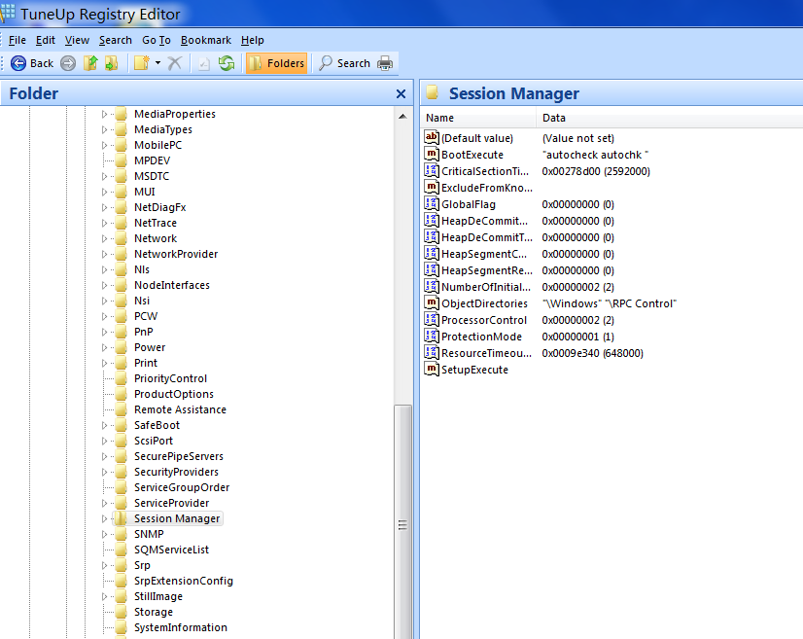Image resolution: width=803 pixels, height=639 pixels.
Task: Open the New item dropdown arrow
Action: pos(157,63)
